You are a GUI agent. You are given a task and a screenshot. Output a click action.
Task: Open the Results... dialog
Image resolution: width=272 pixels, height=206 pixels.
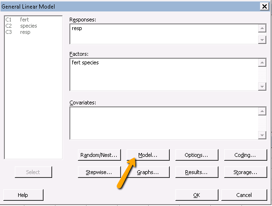(x=197, y=172)
